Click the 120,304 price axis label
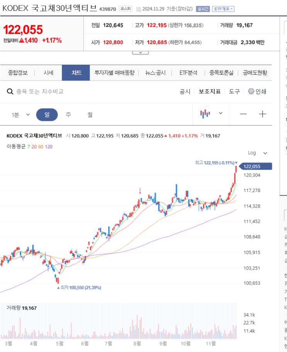287x352 pixels. tap(252, 175)
